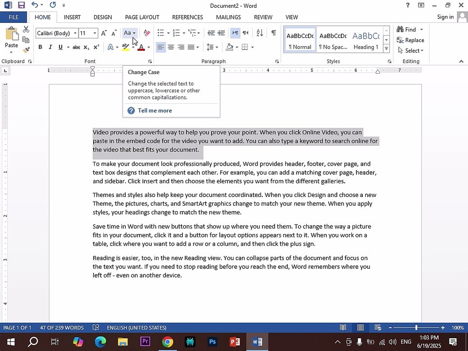Click Tell me more in tooltip
468x351 pixels.
point(155,111)
